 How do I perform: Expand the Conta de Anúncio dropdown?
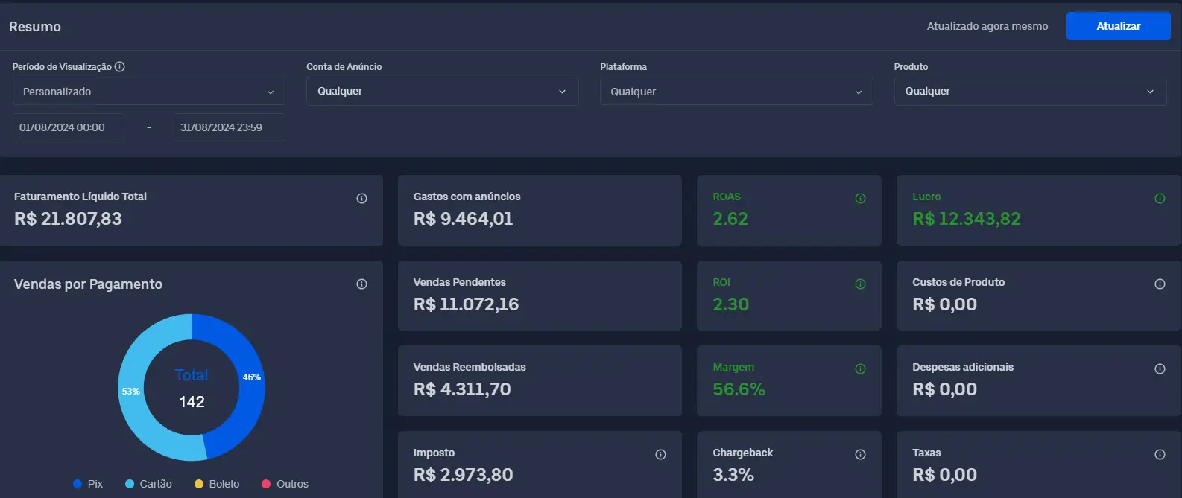coord(442,92)
